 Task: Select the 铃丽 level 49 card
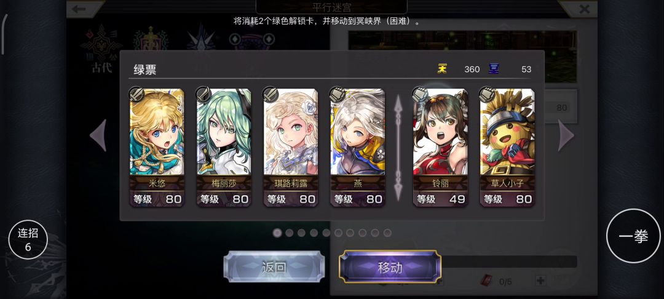440,147
